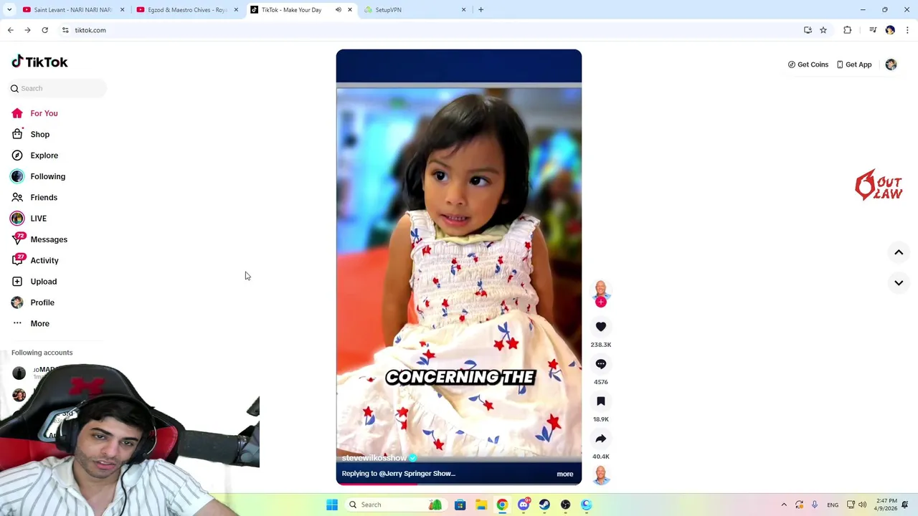Bookmark this page with star
Image resolution: width=918 pixels, height=516 pixels.
point(823,30)
